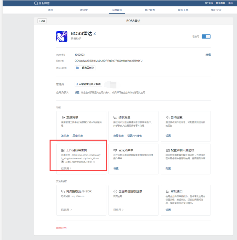
Task: Click the 查看消息 link
Action: point(118,136)
